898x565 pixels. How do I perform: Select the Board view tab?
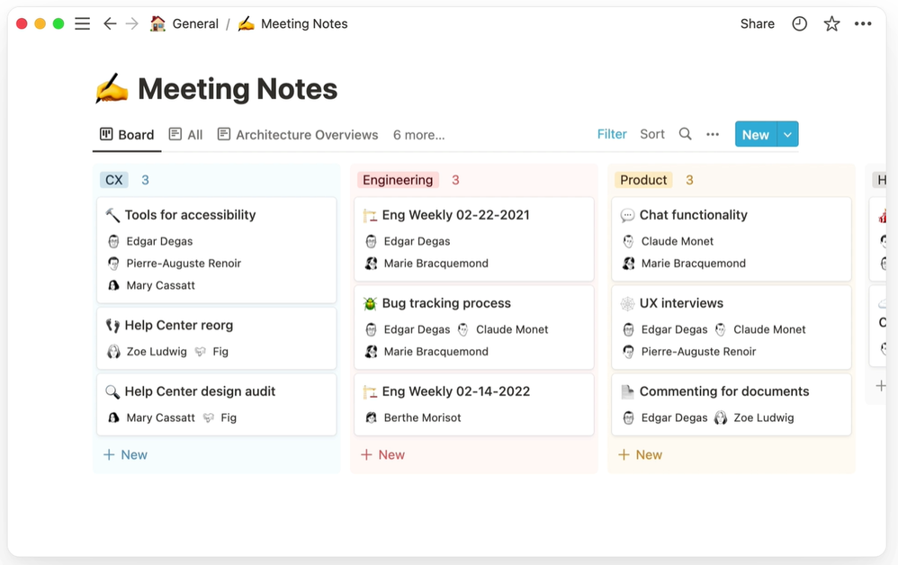pyautogui.click(x=127, y=135)
